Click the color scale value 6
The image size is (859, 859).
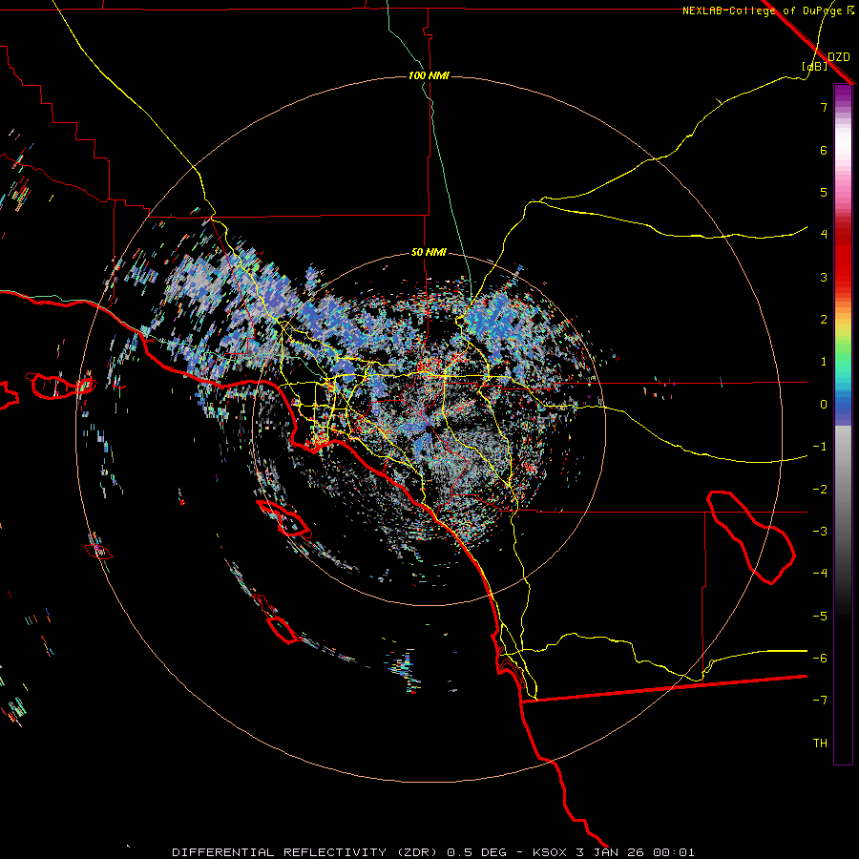[x=824, y=150]
